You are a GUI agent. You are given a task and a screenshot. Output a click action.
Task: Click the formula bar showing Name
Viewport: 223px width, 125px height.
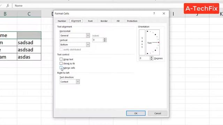pos(98,6)
